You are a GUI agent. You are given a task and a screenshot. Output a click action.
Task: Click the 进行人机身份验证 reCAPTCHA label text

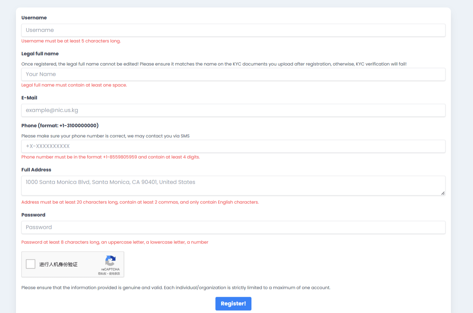[58, 265]
